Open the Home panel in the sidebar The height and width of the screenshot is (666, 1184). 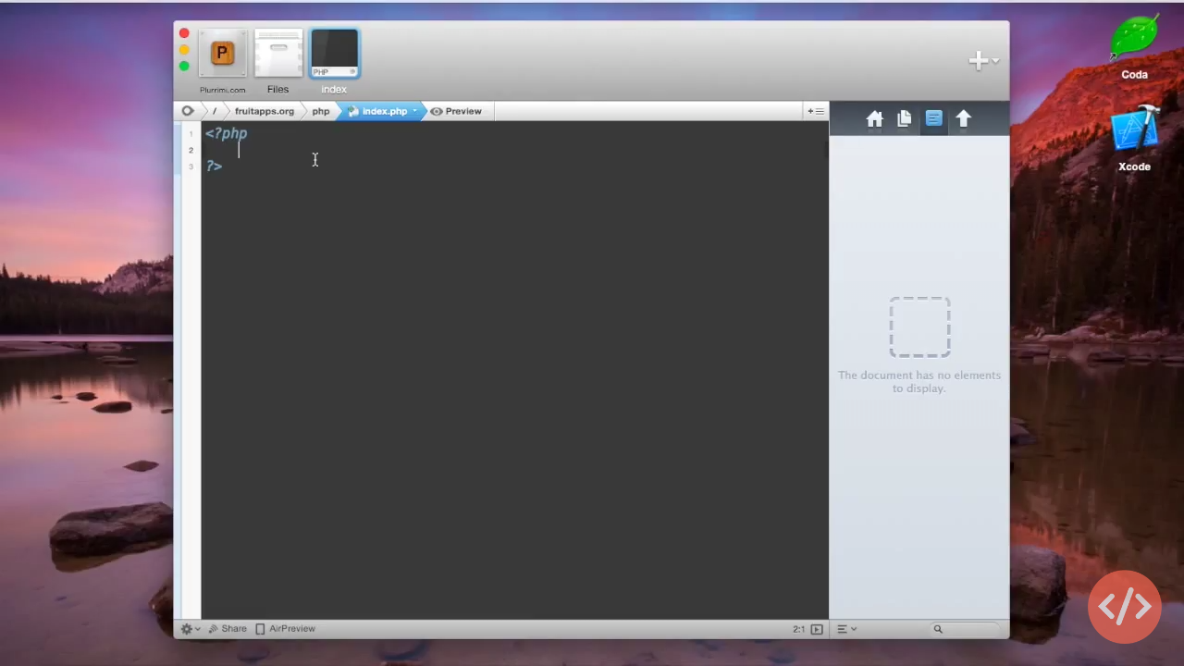click(x=874, y=119)
